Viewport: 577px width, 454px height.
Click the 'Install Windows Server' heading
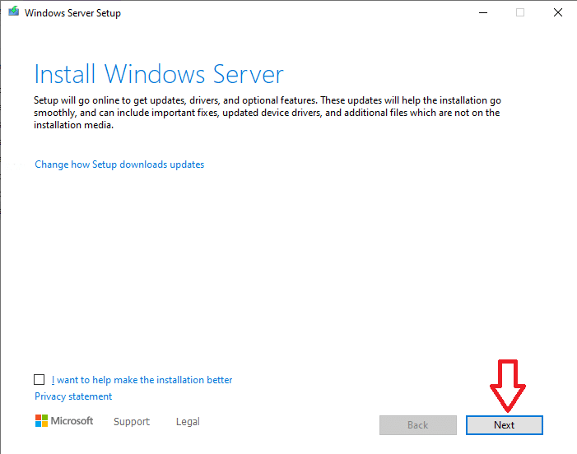[159, 75]
